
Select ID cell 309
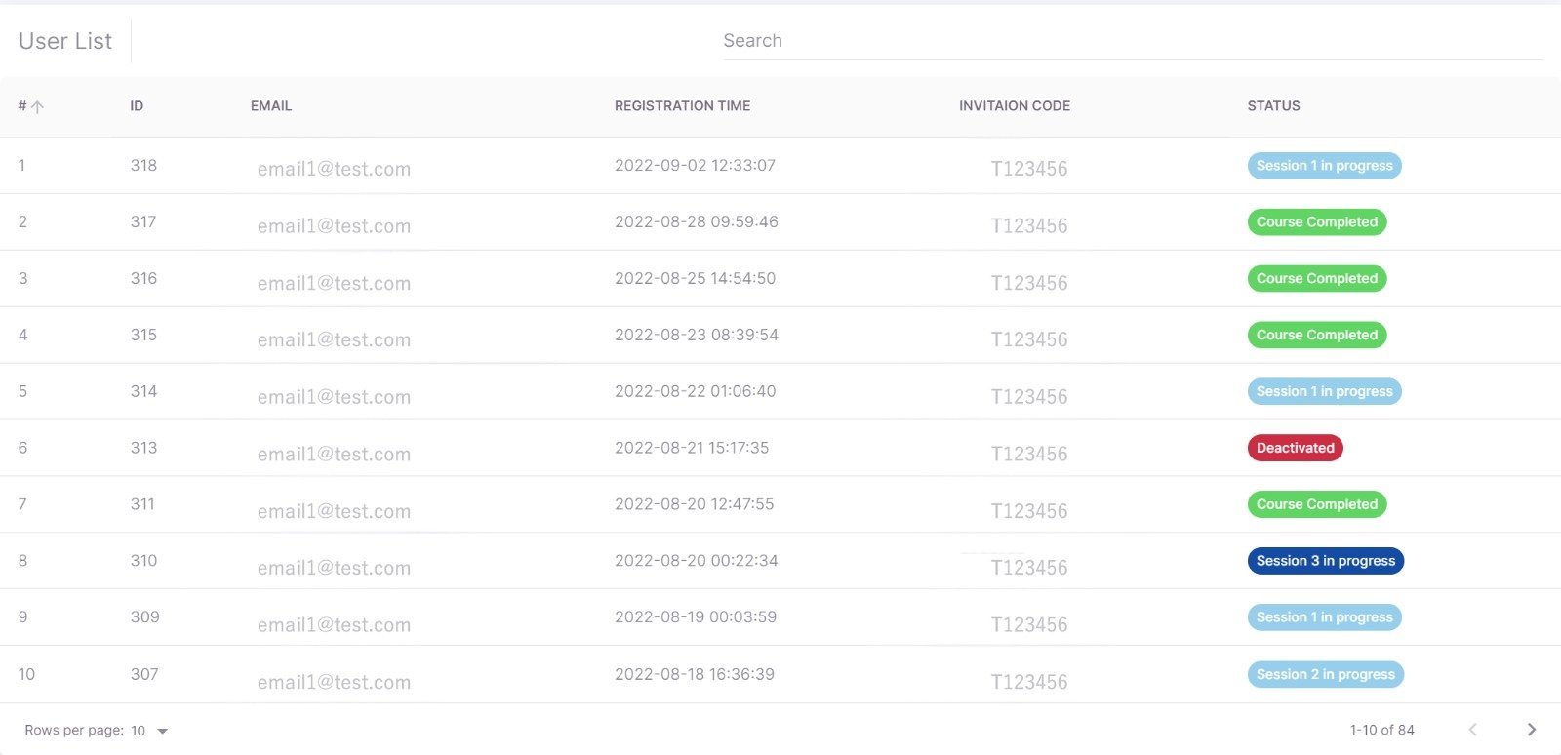pos(144,617)
